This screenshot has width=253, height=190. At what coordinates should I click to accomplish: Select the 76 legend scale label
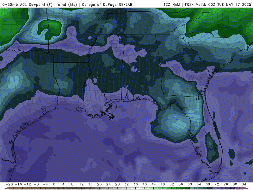tap(226, 184)
